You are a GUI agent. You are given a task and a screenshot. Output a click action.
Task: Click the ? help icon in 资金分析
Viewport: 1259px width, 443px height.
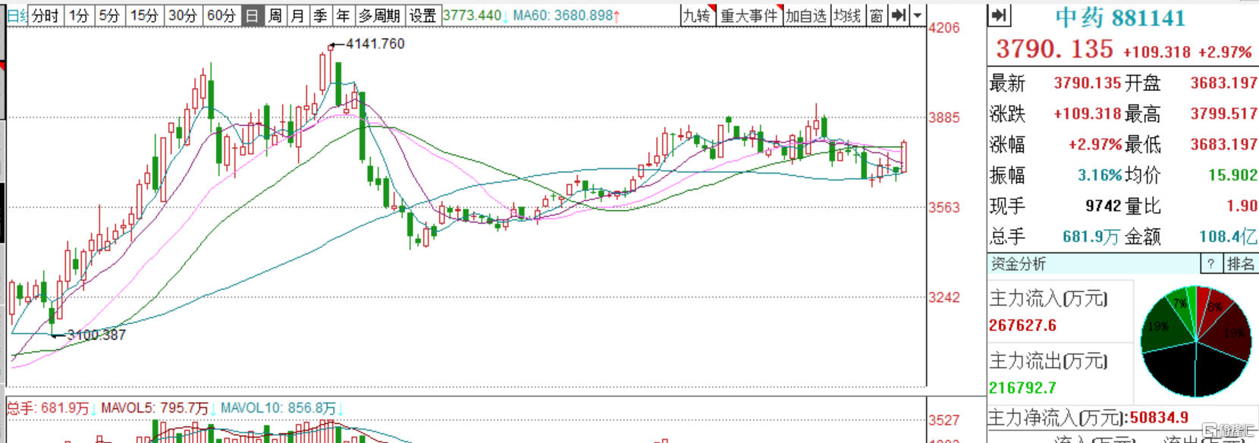[x=1211, y=264]
